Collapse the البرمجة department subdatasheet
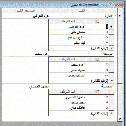Image resolution: width=126 pixels, height=126 pixels. [116, 54]
